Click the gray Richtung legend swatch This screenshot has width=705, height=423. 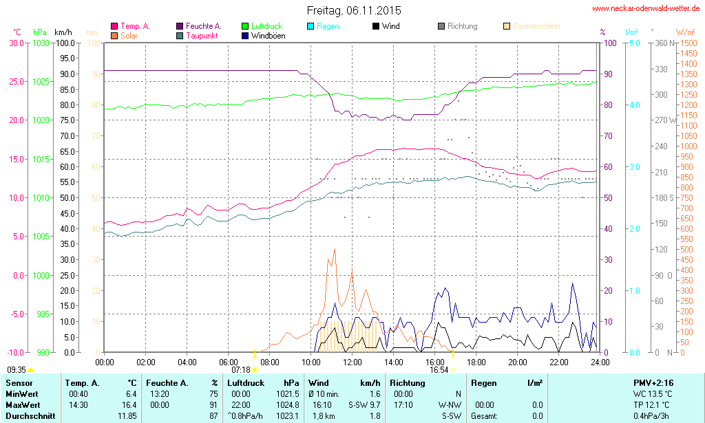pyautogui.click(x=441, y=27)
